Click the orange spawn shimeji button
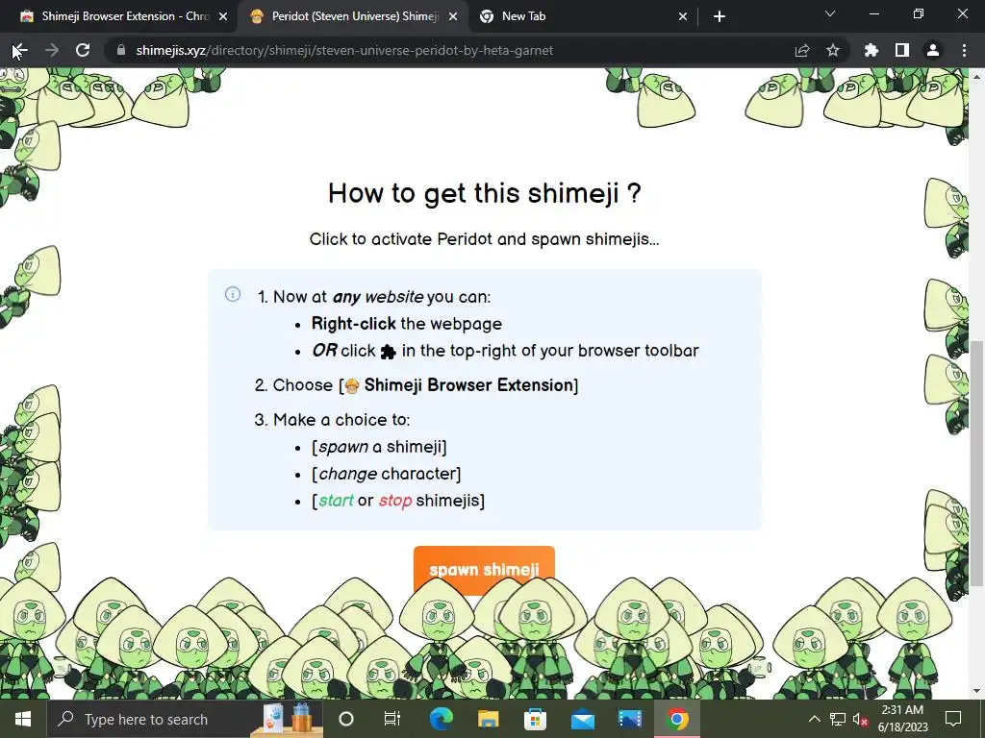Viewport: 985px width, 738px height. coord(484,570)
